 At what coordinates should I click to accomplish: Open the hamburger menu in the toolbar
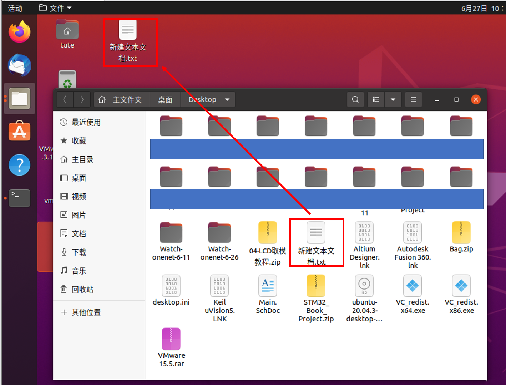pos(413,99)
